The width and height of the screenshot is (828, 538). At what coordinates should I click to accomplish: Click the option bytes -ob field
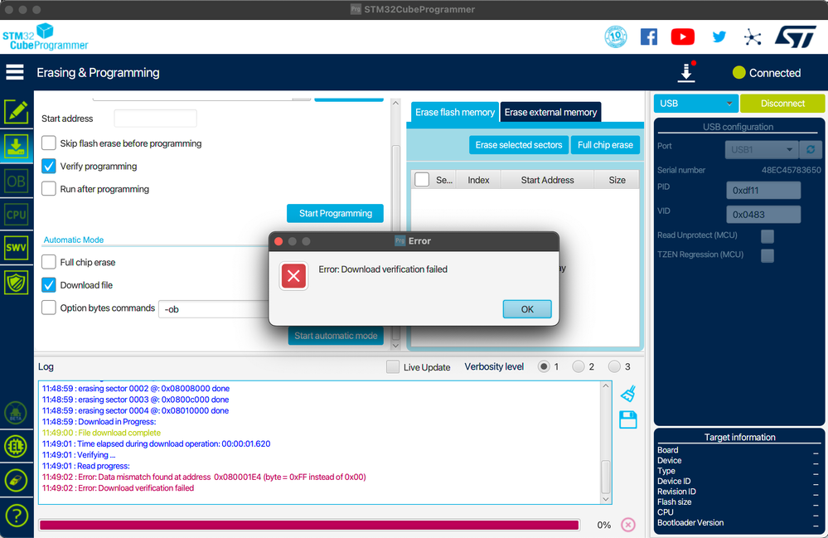tap(214, 309)
